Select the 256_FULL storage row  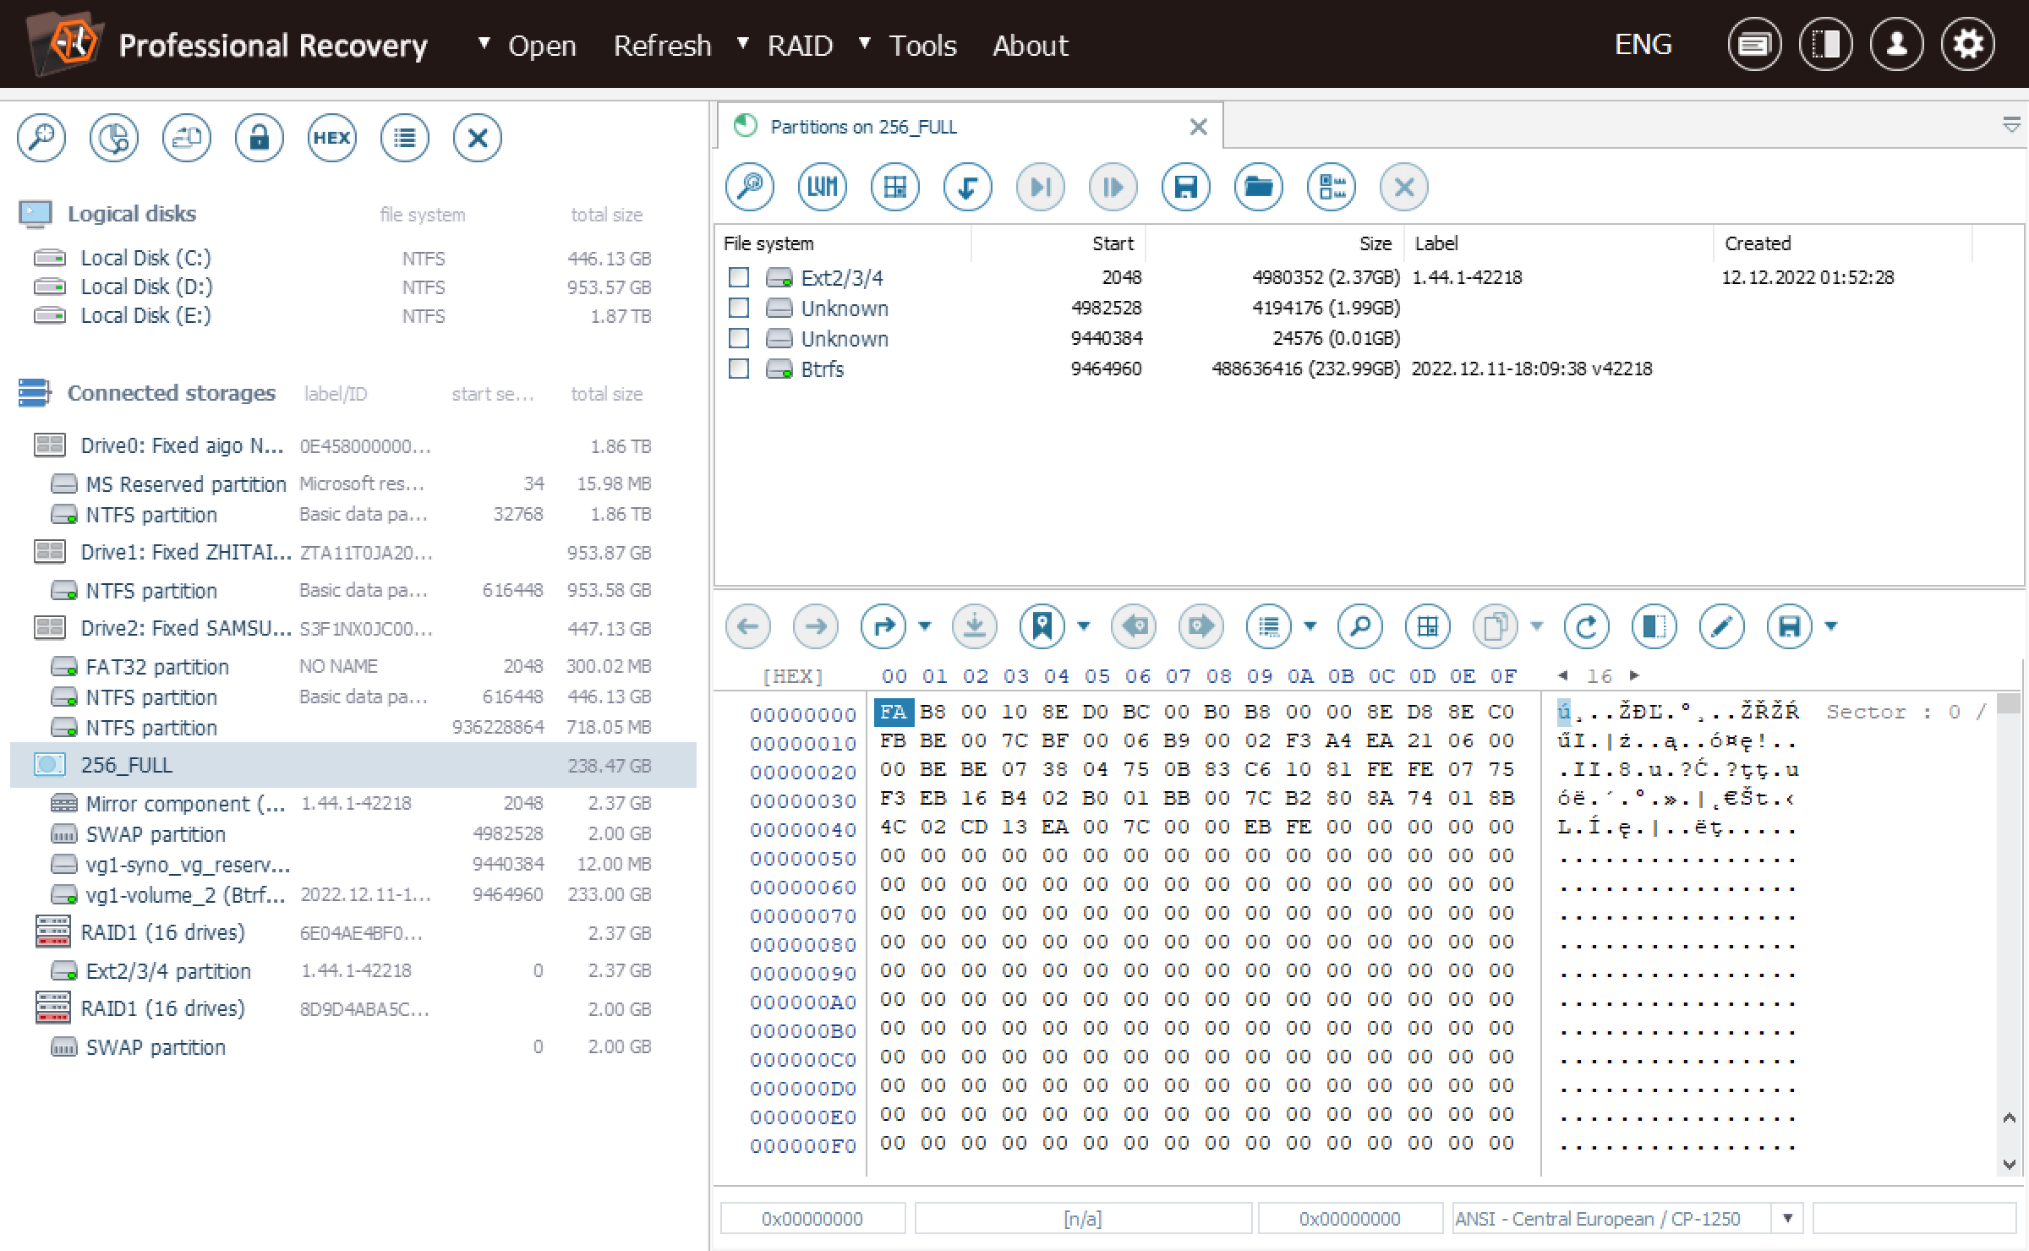(353, 765)
